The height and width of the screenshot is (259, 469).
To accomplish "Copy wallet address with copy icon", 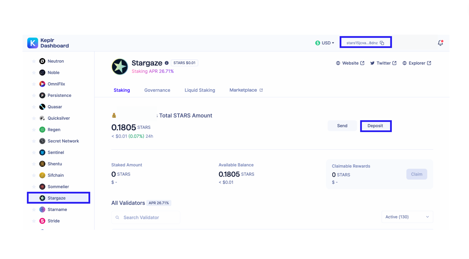I will (x=382, y=43).
